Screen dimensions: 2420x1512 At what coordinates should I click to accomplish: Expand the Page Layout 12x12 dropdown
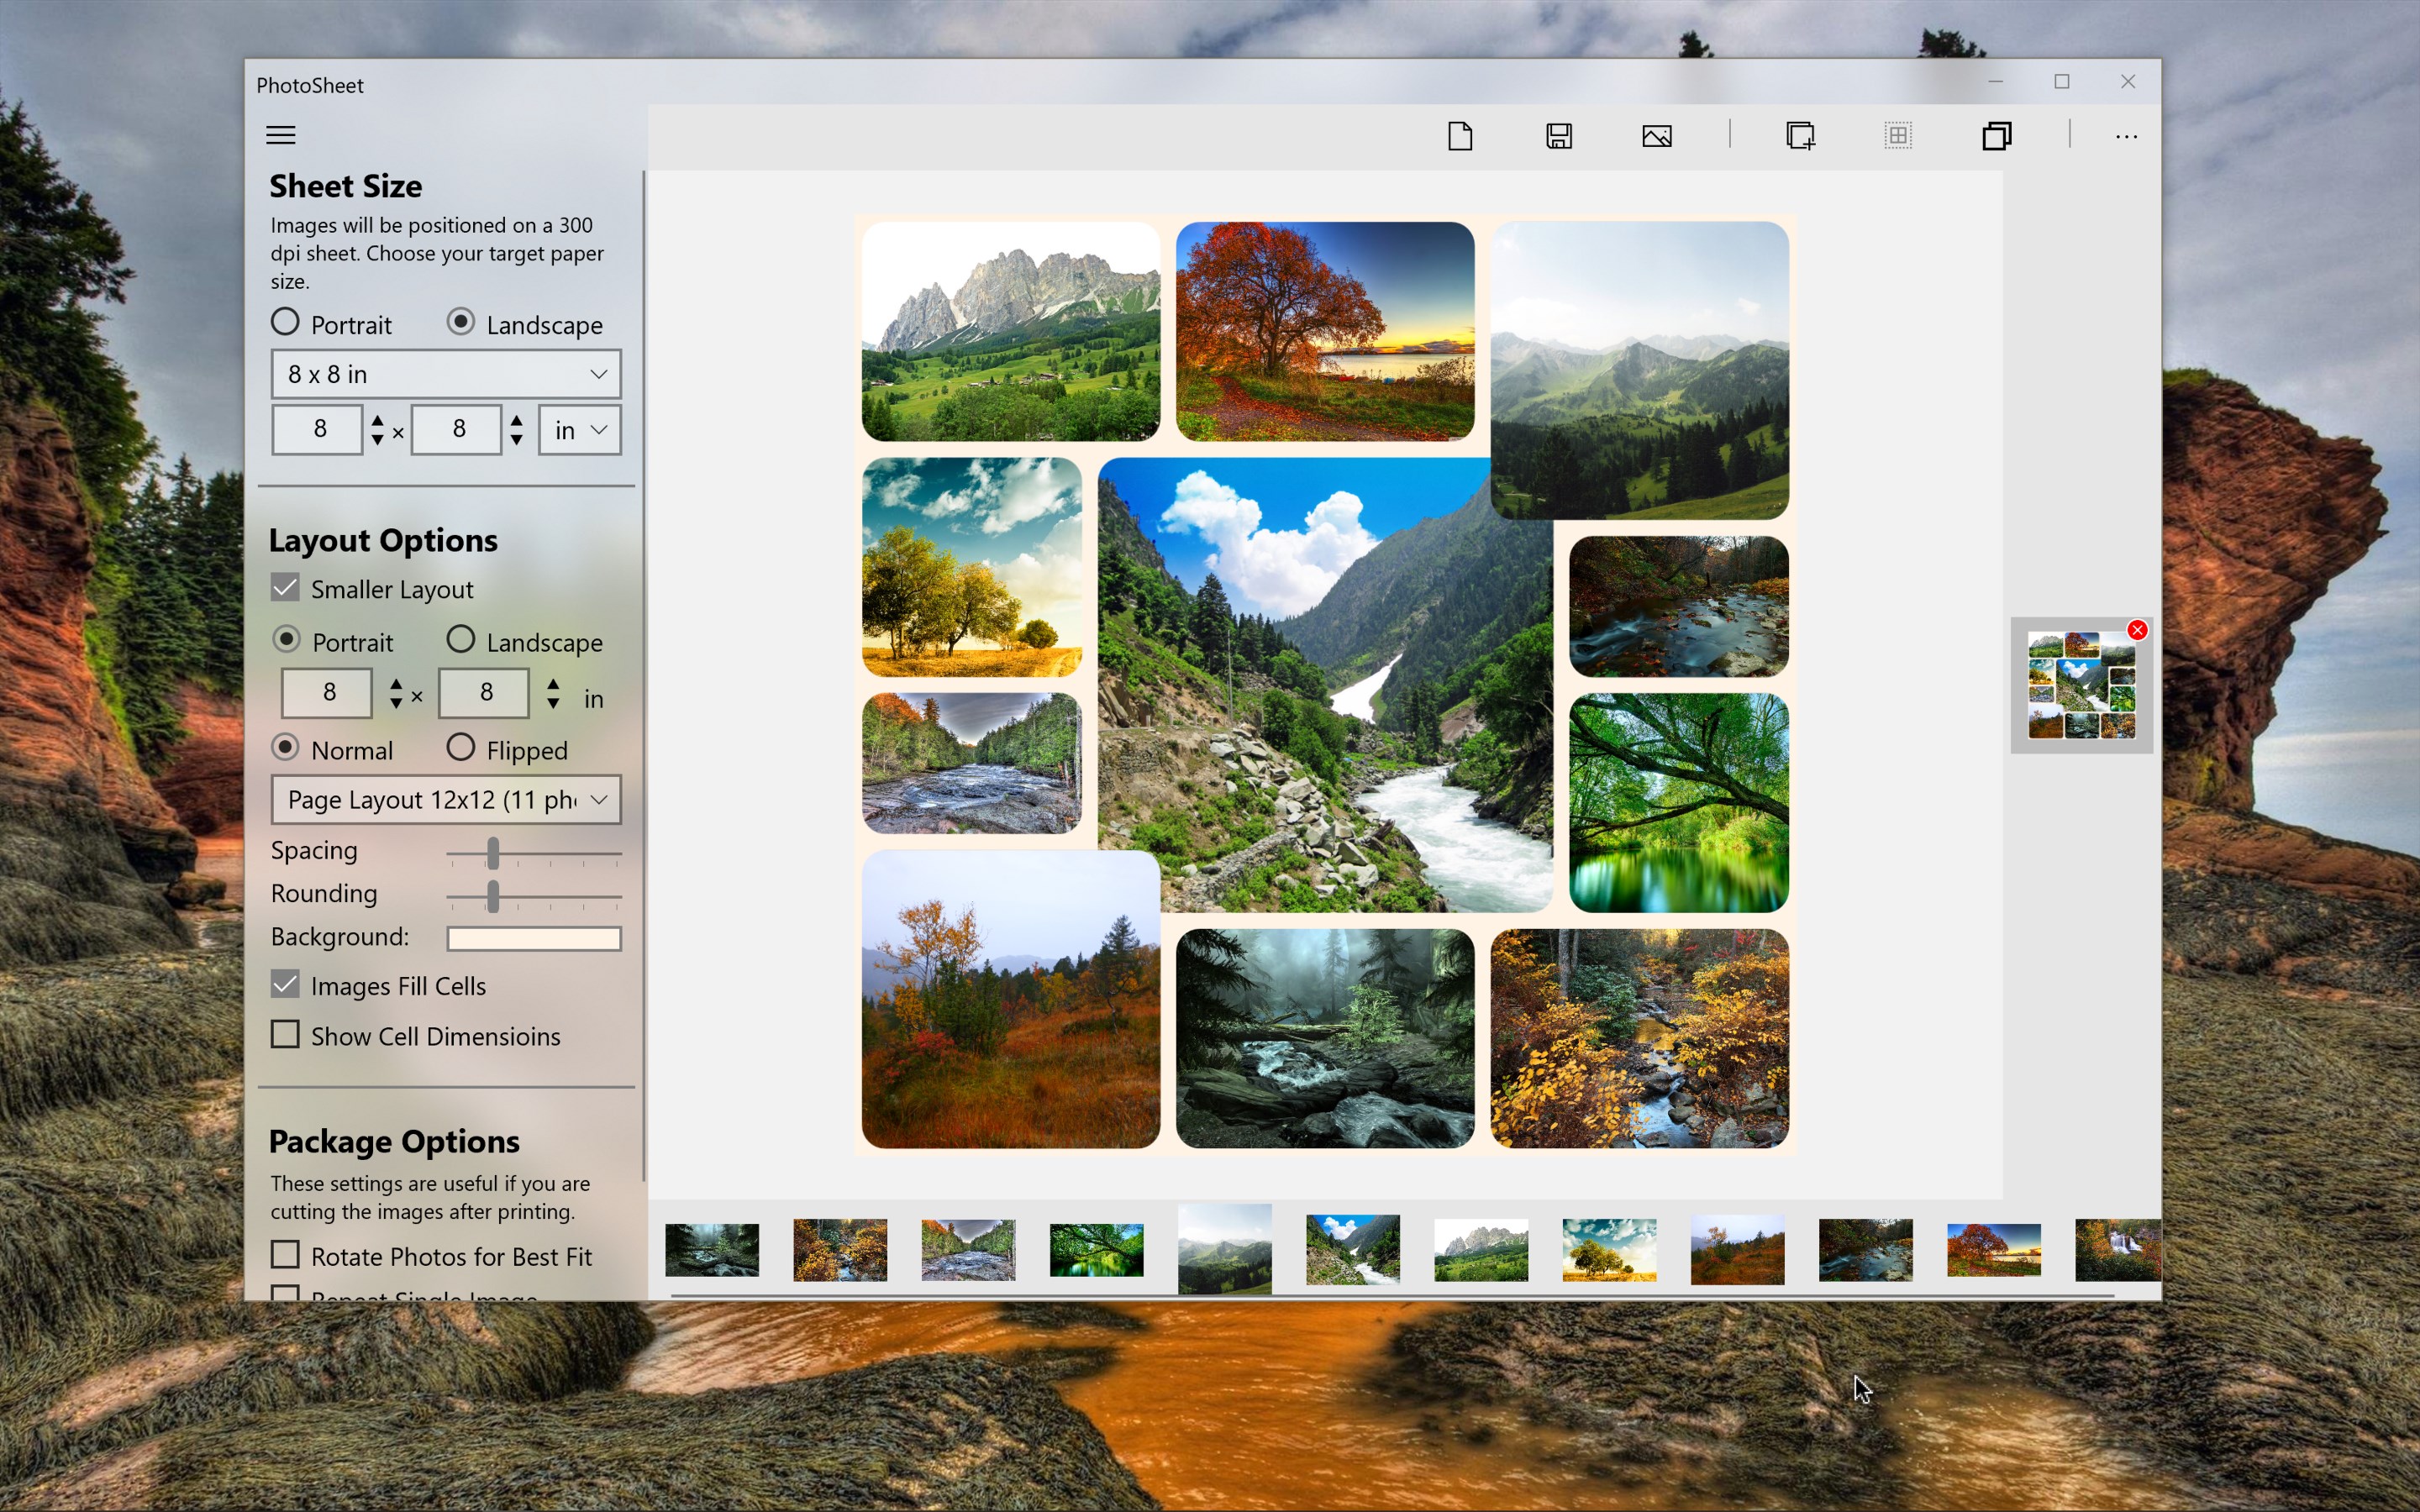[x=446, y=799]
